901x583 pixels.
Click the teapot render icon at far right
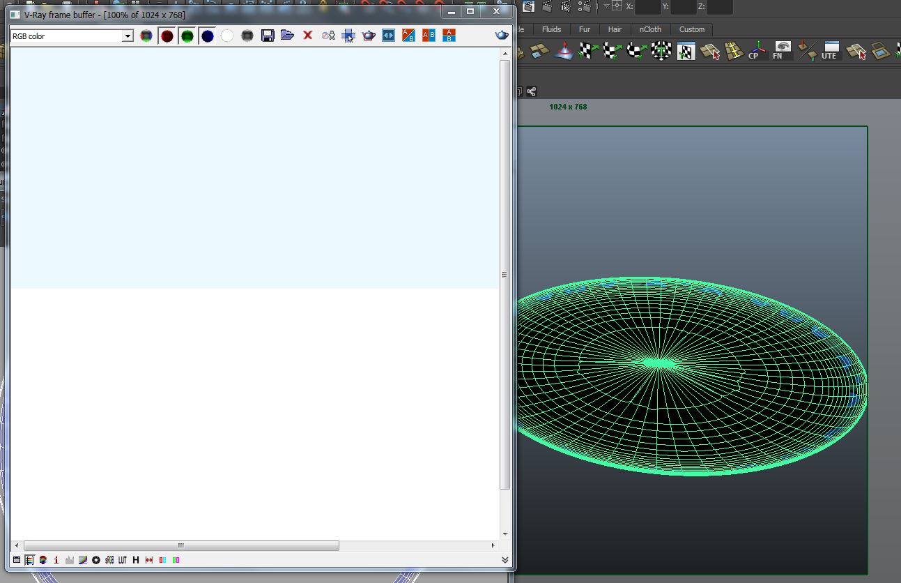coord(501,36)
